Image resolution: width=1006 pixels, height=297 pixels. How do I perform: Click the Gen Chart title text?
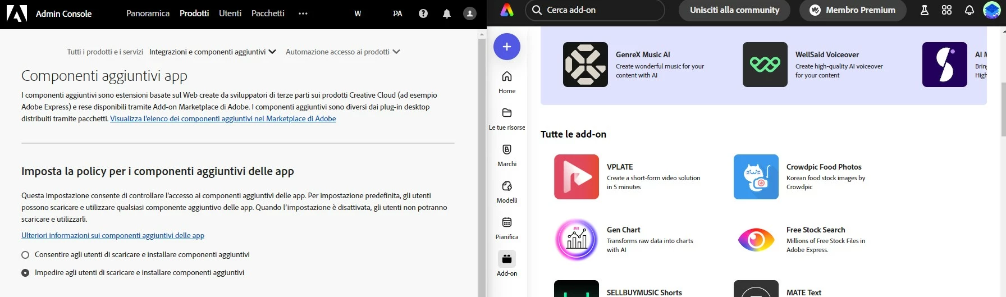[x=623, y=230]
